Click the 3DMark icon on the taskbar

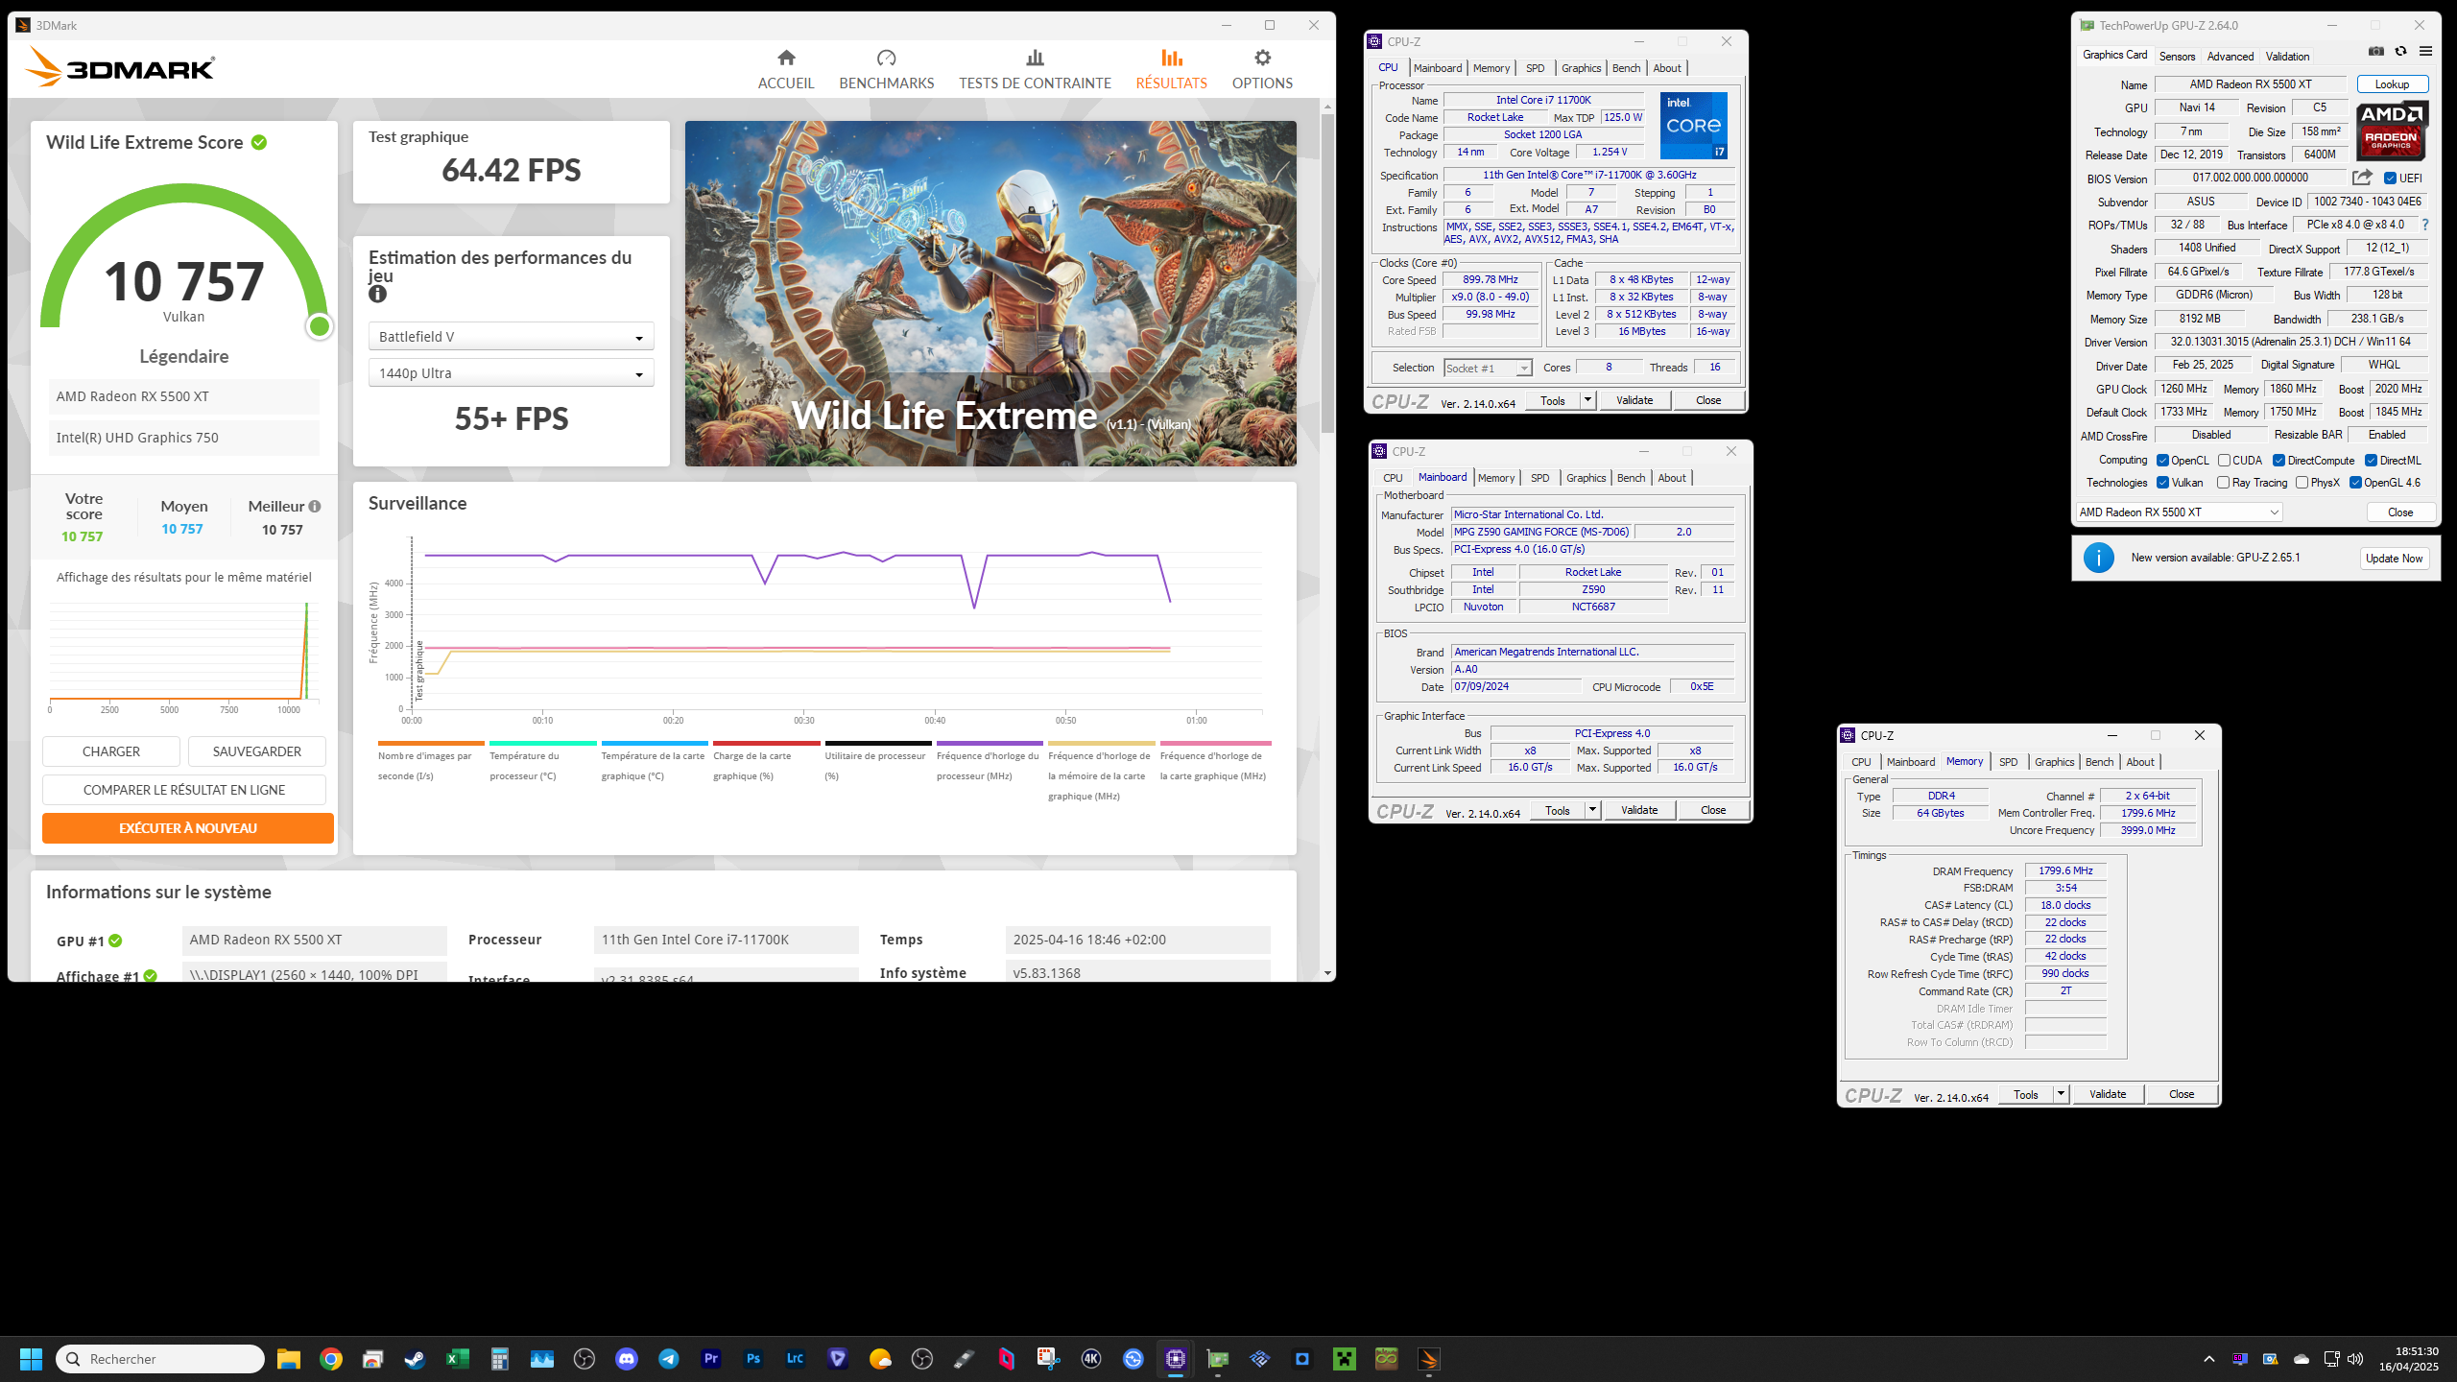[1429, 1359]
